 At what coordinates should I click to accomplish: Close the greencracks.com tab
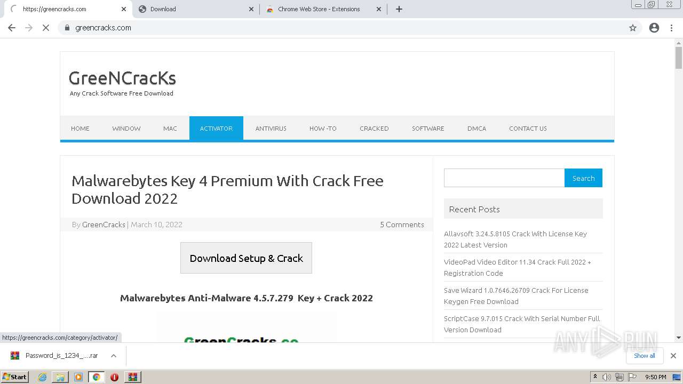pos(124,9)
